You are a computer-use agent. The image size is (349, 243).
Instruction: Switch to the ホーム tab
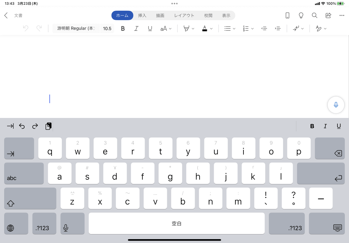tap(122, 15)
